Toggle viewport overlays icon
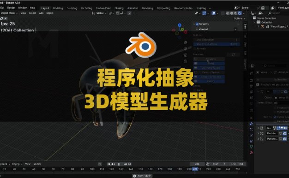Image resolution: width=289 pixels, height=178 pixels. 213,13
